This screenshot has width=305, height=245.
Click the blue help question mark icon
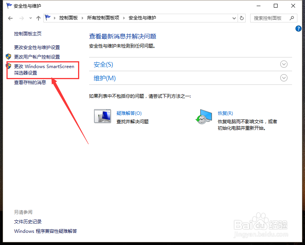[299, 28]
